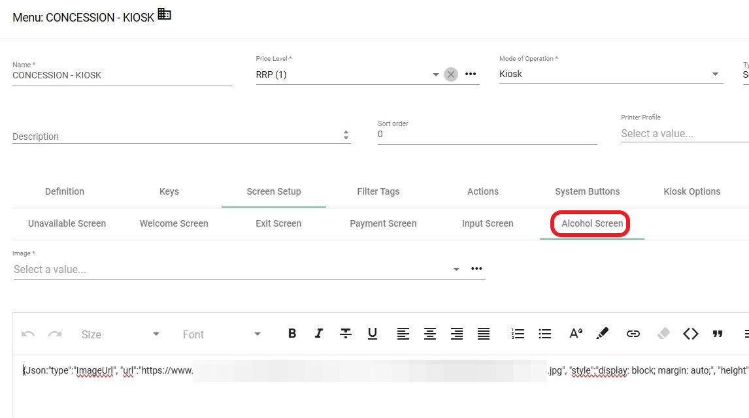Click into the Sort order field
749x418 pixels.
487,135
